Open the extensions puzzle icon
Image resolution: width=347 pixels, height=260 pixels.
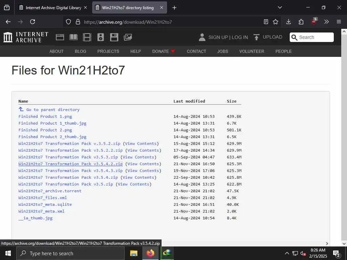301,22
